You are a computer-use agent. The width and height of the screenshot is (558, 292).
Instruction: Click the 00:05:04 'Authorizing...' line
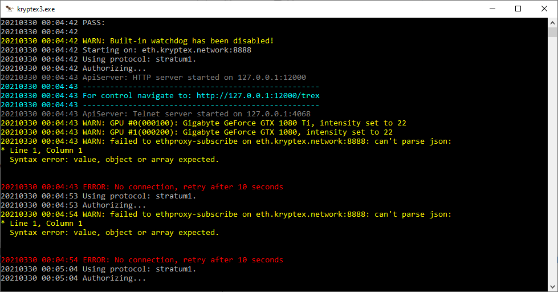(x=74, y=278)
